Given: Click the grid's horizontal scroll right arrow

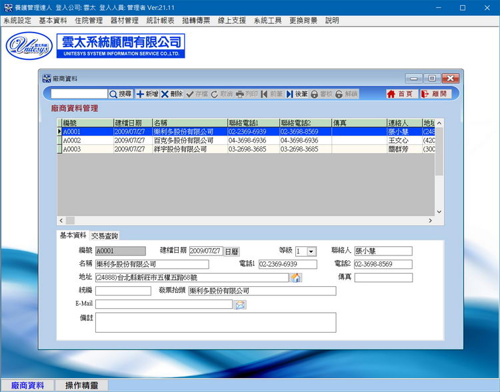Looking at the screenshot, I should (430, 220).
